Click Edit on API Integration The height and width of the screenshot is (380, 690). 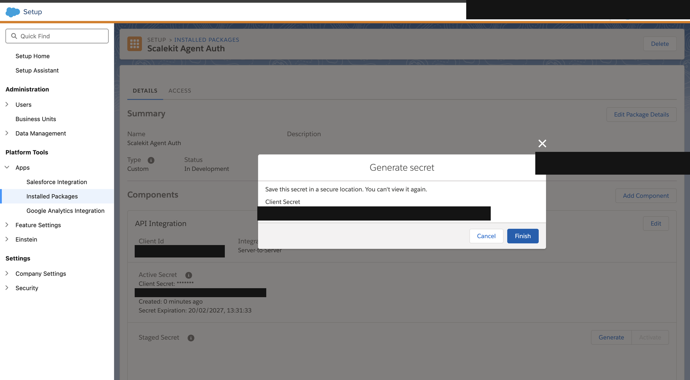[656, 224]
